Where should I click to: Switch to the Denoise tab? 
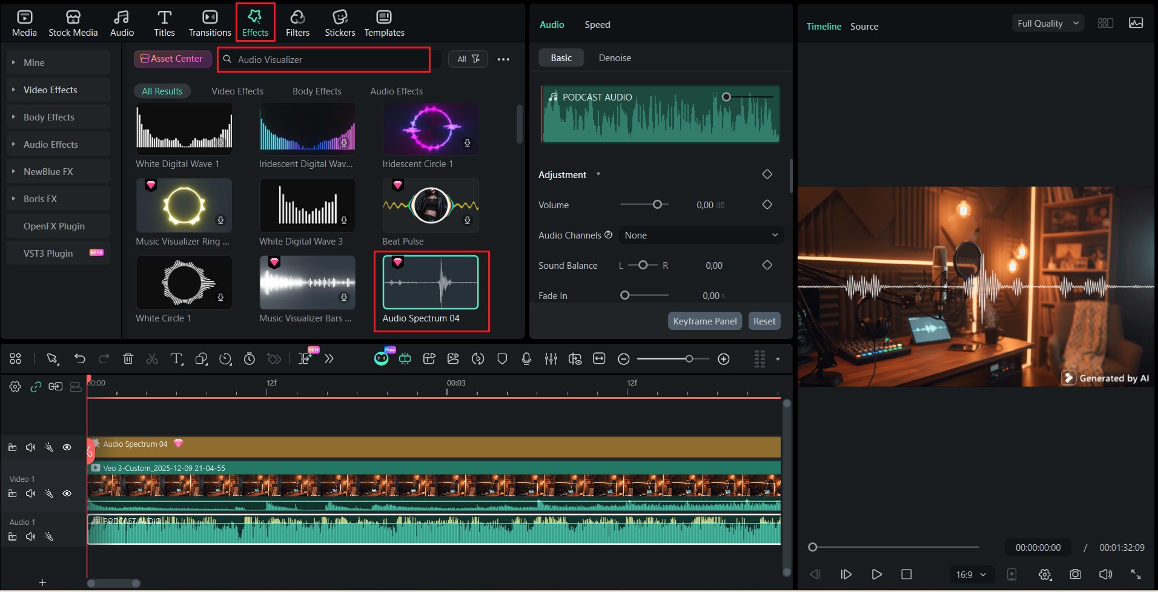point(614,58)
